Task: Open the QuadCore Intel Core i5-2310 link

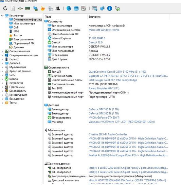Action: click(x=117, y=72)
